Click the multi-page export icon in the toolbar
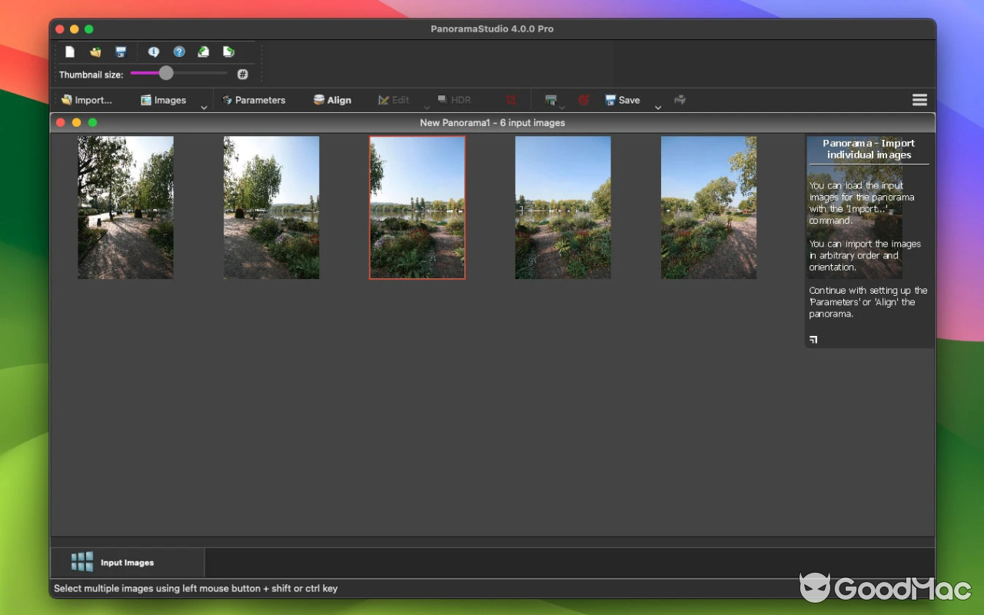Screen dimensions: 984x615 point(228,52)
